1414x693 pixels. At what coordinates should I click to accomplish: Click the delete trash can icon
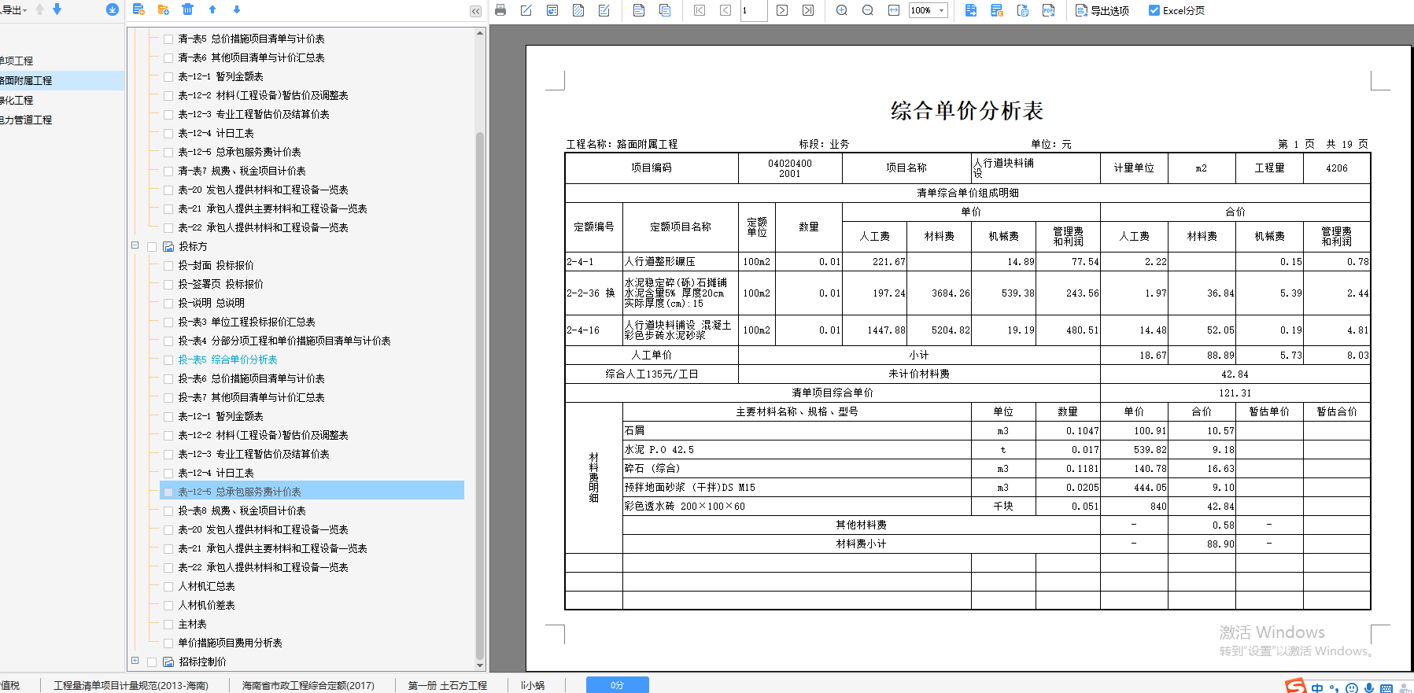coord(187,9)
